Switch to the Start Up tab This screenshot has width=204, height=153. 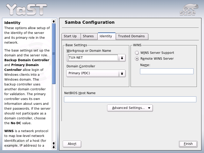(71, 36)
